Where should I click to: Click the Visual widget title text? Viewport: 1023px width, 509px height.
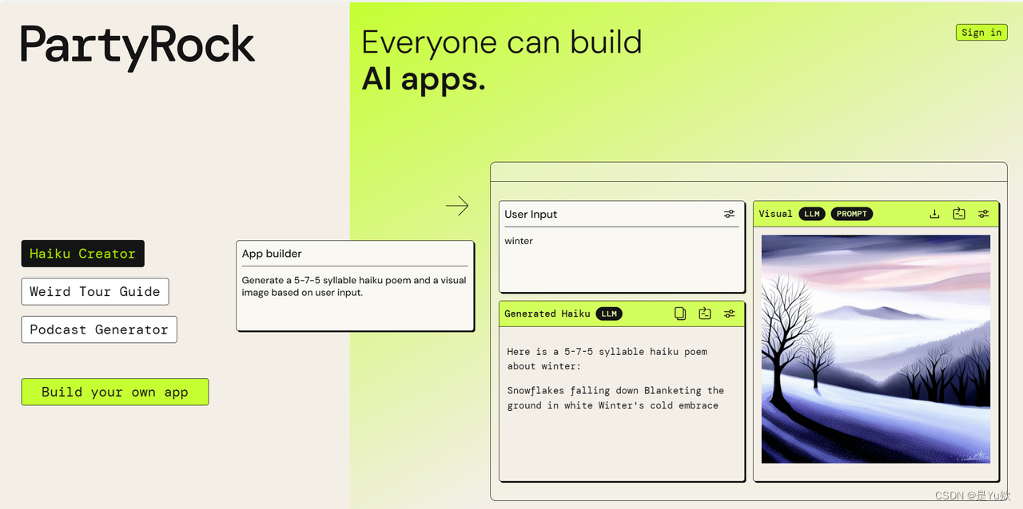point(775,214)
